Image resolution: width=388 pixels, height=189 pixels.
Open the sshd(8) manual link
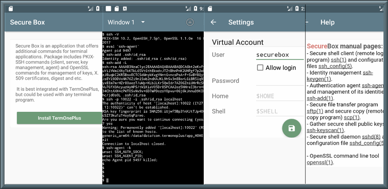click(x=371, y=137)
